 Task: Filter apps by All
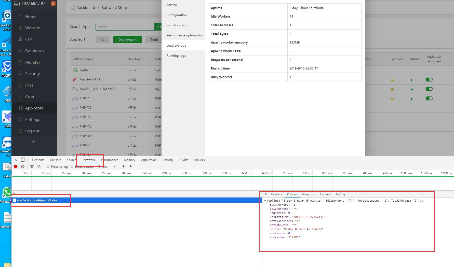pyautogui.click(x=102, y=39)
